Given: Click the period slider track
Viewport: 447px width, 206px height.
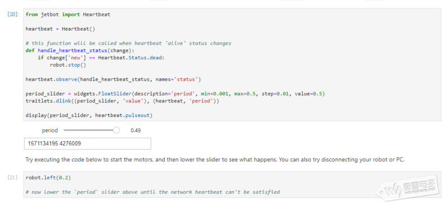Looking at the screenshot, I should click(90, 130).
